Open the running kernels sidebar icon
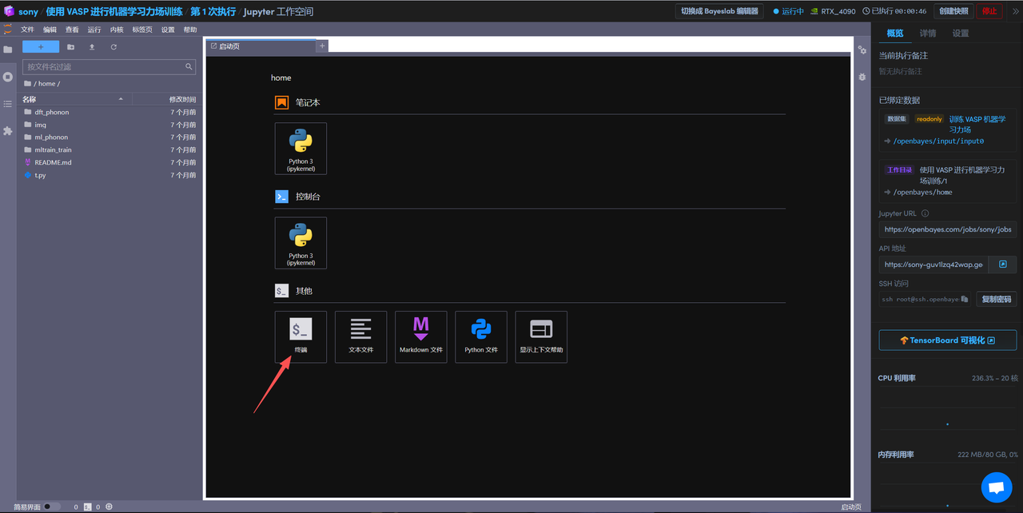 click(x=8, y=77)
